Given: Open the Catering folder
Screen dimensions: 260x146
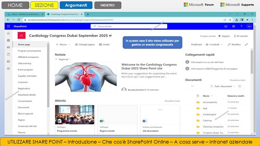Looking at the screenshot, I should point(207,121).
